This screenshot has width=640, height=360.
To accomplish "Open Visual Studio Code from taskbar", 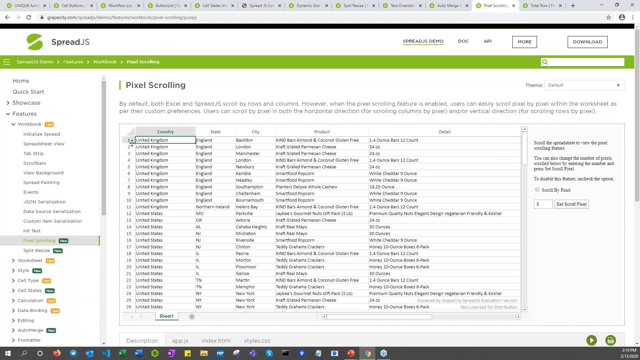I will point(106,353).
